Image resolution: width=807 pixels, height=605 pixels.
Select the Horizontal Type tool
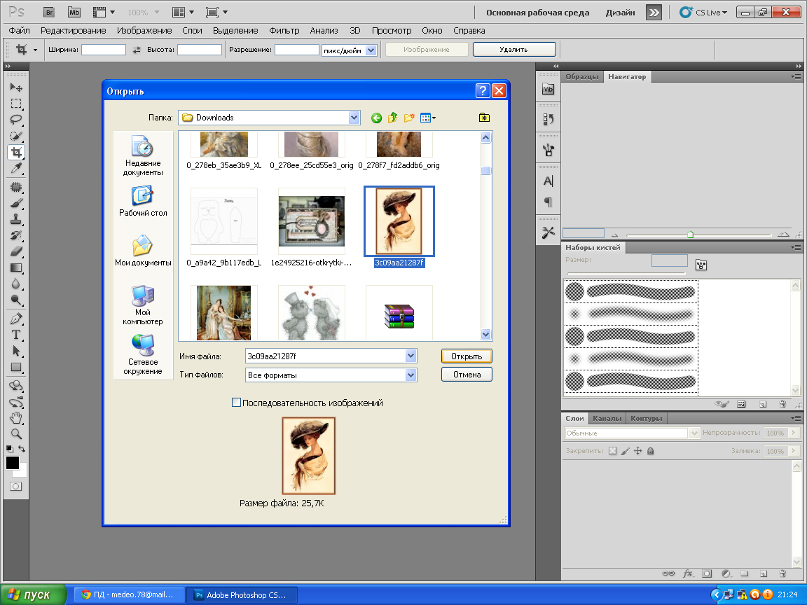pyautogui.click(x=16, y=334)
